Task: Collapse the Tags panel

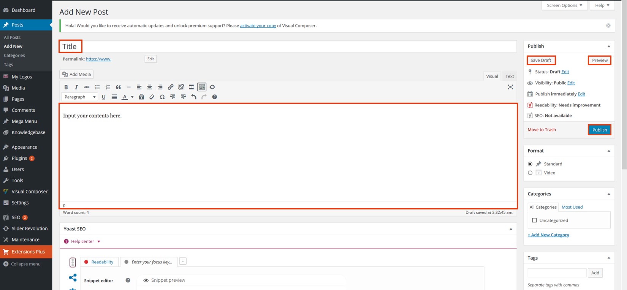Action: point(609,258)
